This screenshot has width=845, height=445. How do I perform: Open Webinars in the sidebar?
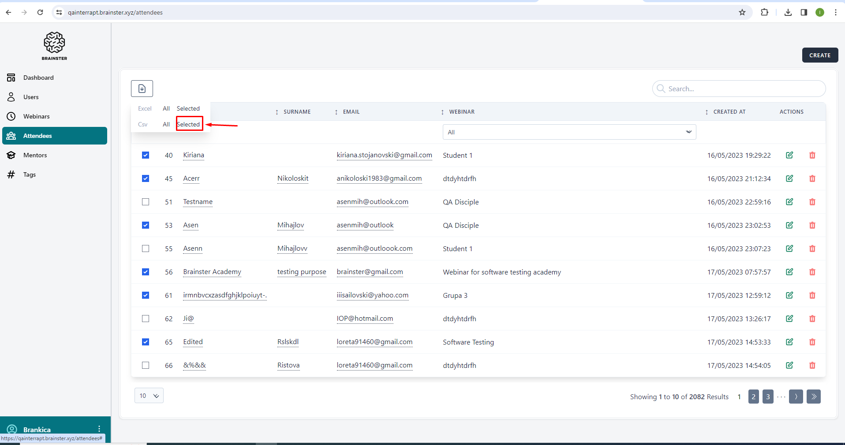(37, 116)
